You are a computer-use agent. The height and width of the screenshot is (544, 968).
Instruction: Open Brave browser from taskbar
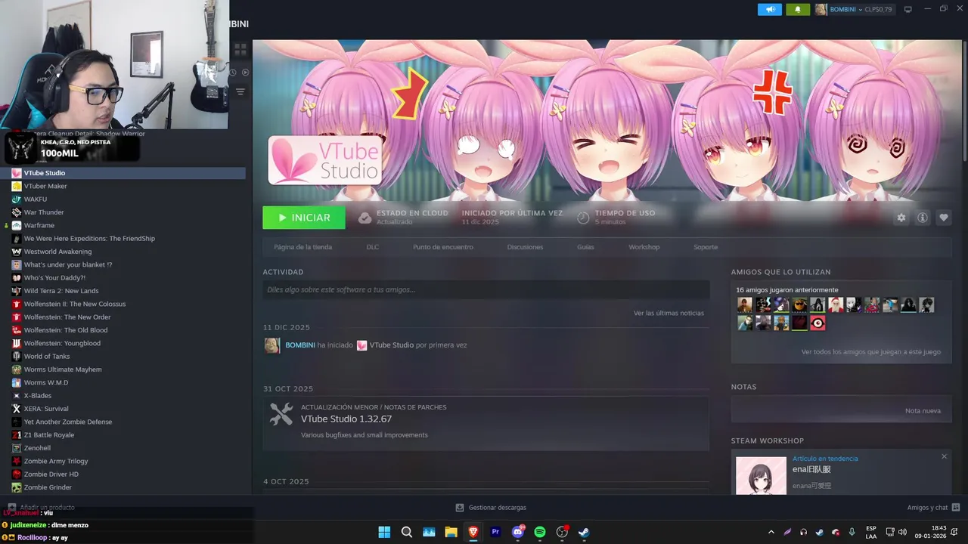473,532
